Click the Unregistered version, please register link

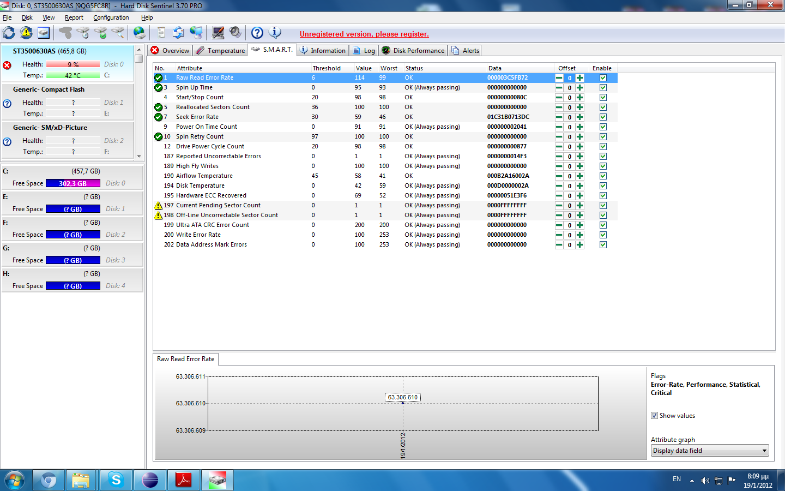point(364,34)
